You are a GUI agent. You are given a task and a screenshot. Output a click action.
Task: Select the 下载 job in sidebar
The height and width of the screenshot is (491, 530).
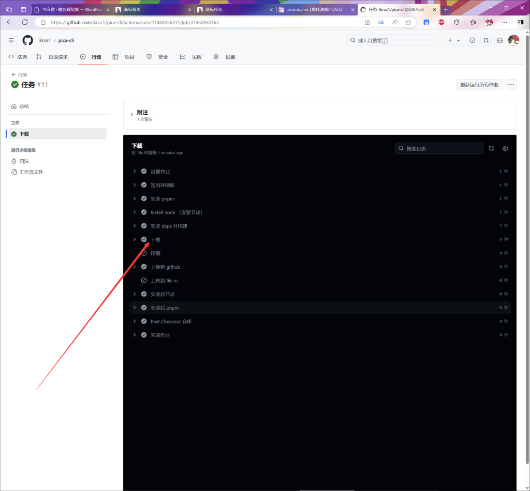coord(57,134)
